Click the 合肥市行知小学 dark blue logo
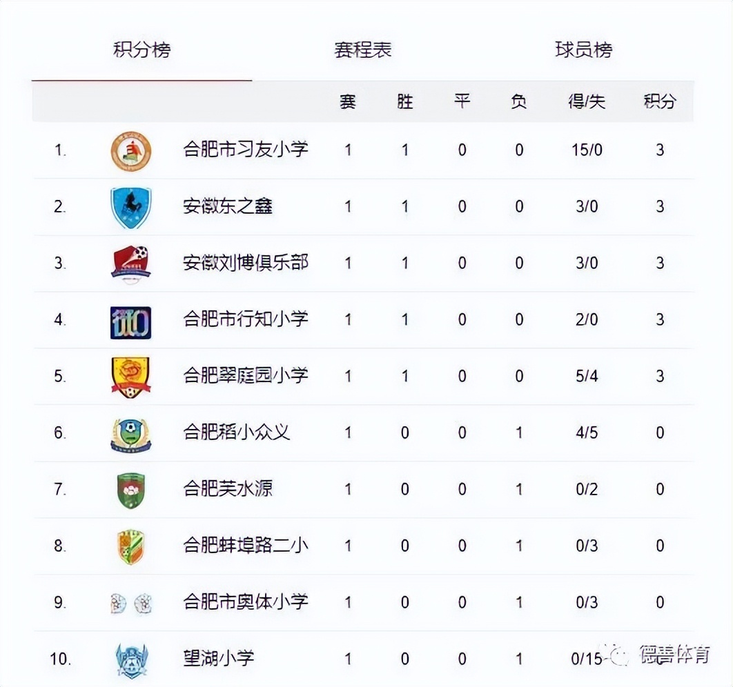The width and height of the screenshot is (733, 687). pos(130,322)
